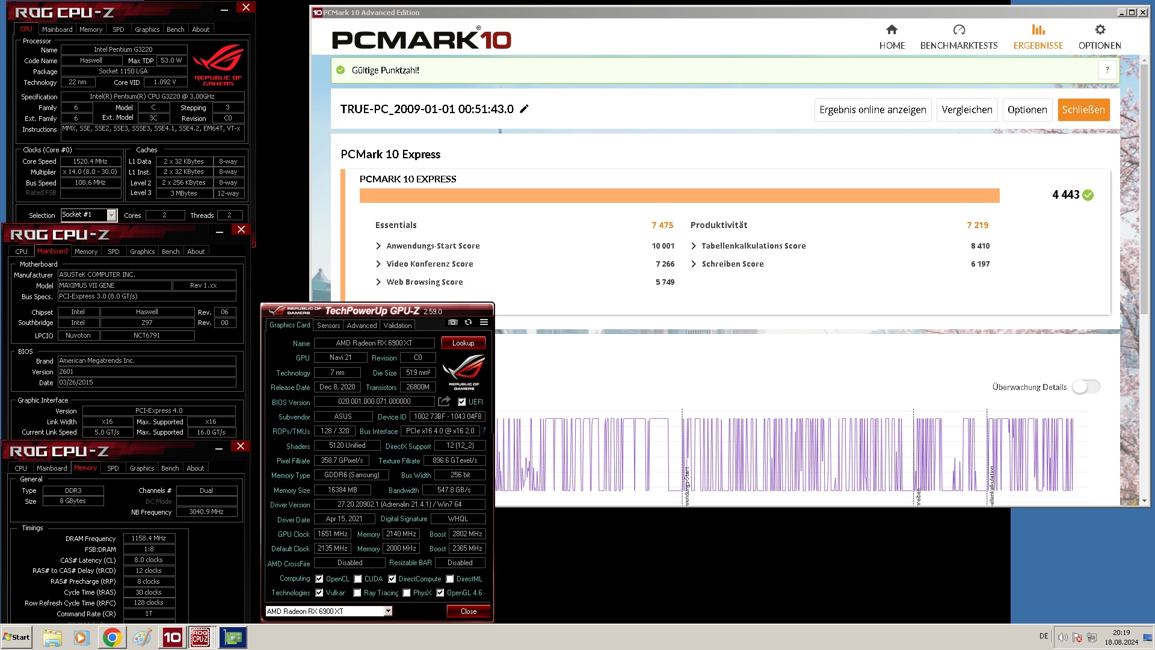Click the orange Schließen button
Screen dimensions: 1155x650
pyautogui.click(x=1083, y=110)
